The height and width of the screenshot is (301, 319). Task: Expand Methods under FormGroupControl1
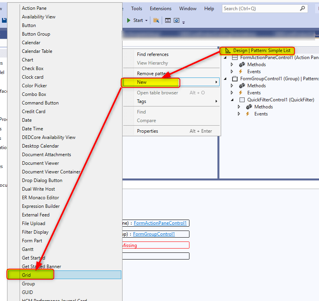(x=232, y=86)
